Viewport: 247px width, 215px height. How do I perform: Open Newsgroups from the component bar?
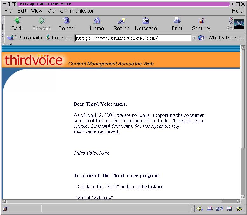click(x=219, y=209)
